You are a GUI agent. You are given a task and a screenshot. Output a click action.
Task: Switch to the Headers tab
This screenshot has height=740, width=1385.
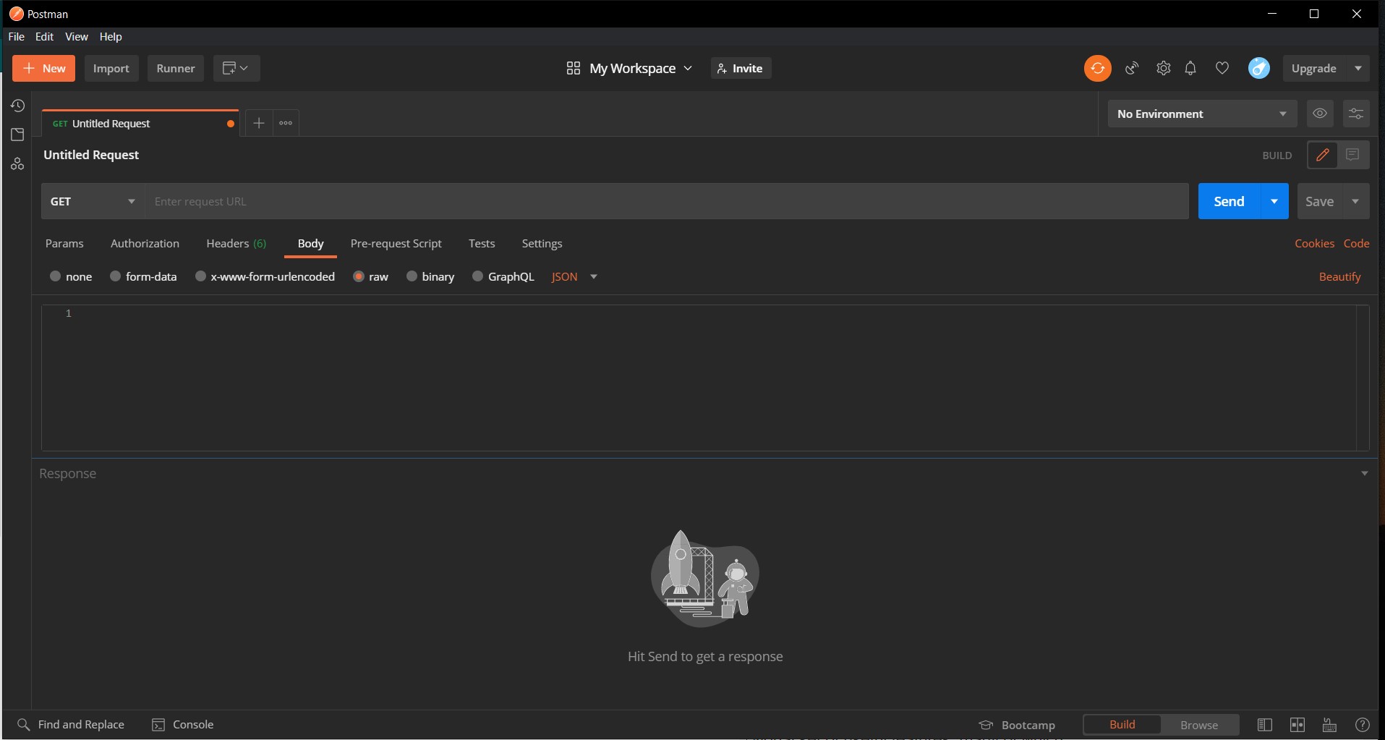point(236,243)
